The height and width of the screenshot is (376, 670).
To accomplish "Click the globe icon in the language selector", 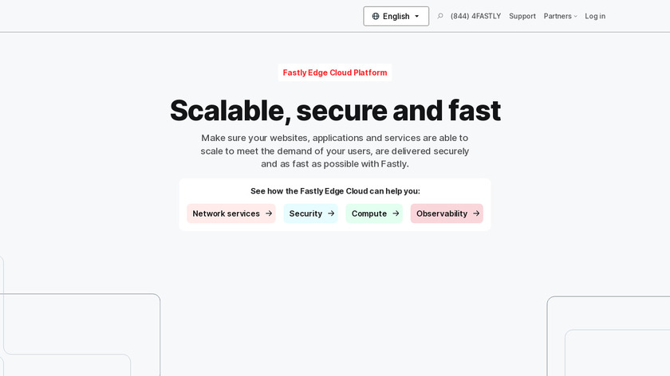I will (376, 16).
